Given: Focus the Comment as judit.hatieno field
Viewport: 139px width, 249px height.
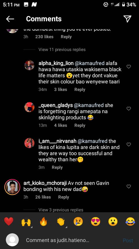Looking at the screenshot, I should tap(69, 240).
